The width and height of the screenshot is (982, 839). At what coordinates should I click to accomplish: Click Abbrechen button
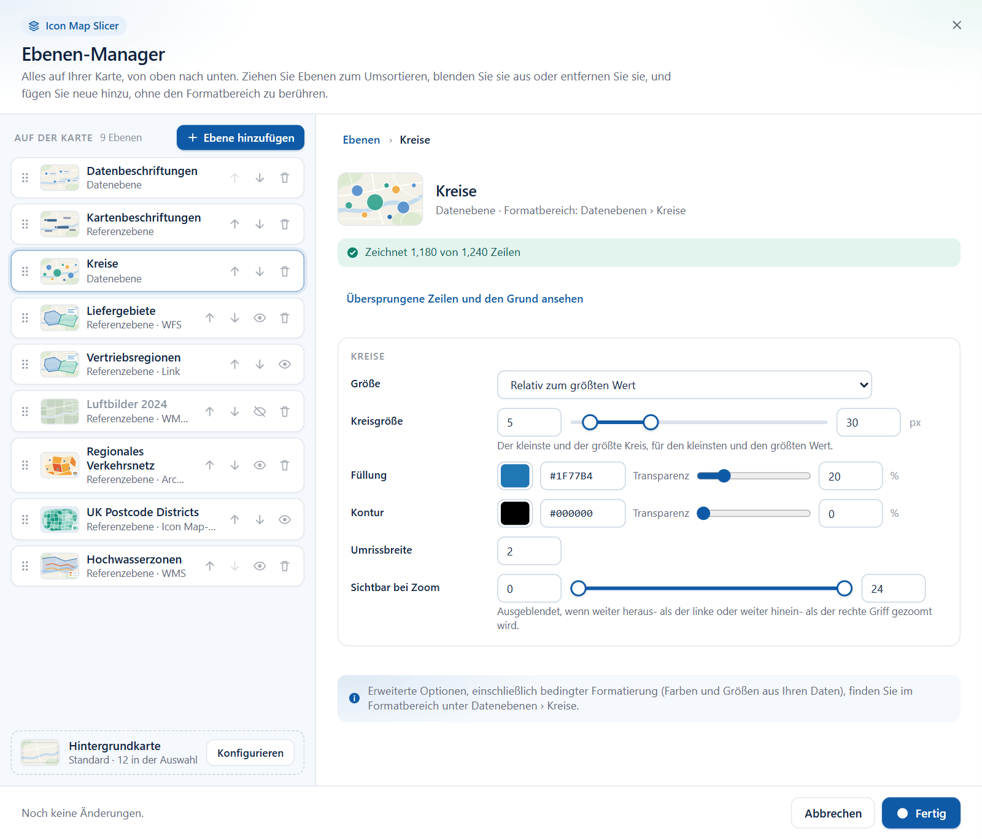click(833, 813)
